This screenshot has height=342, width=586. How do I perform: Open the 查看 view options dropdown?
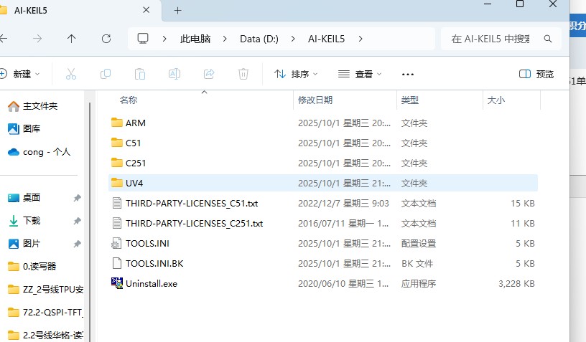(x=360, y=74)
